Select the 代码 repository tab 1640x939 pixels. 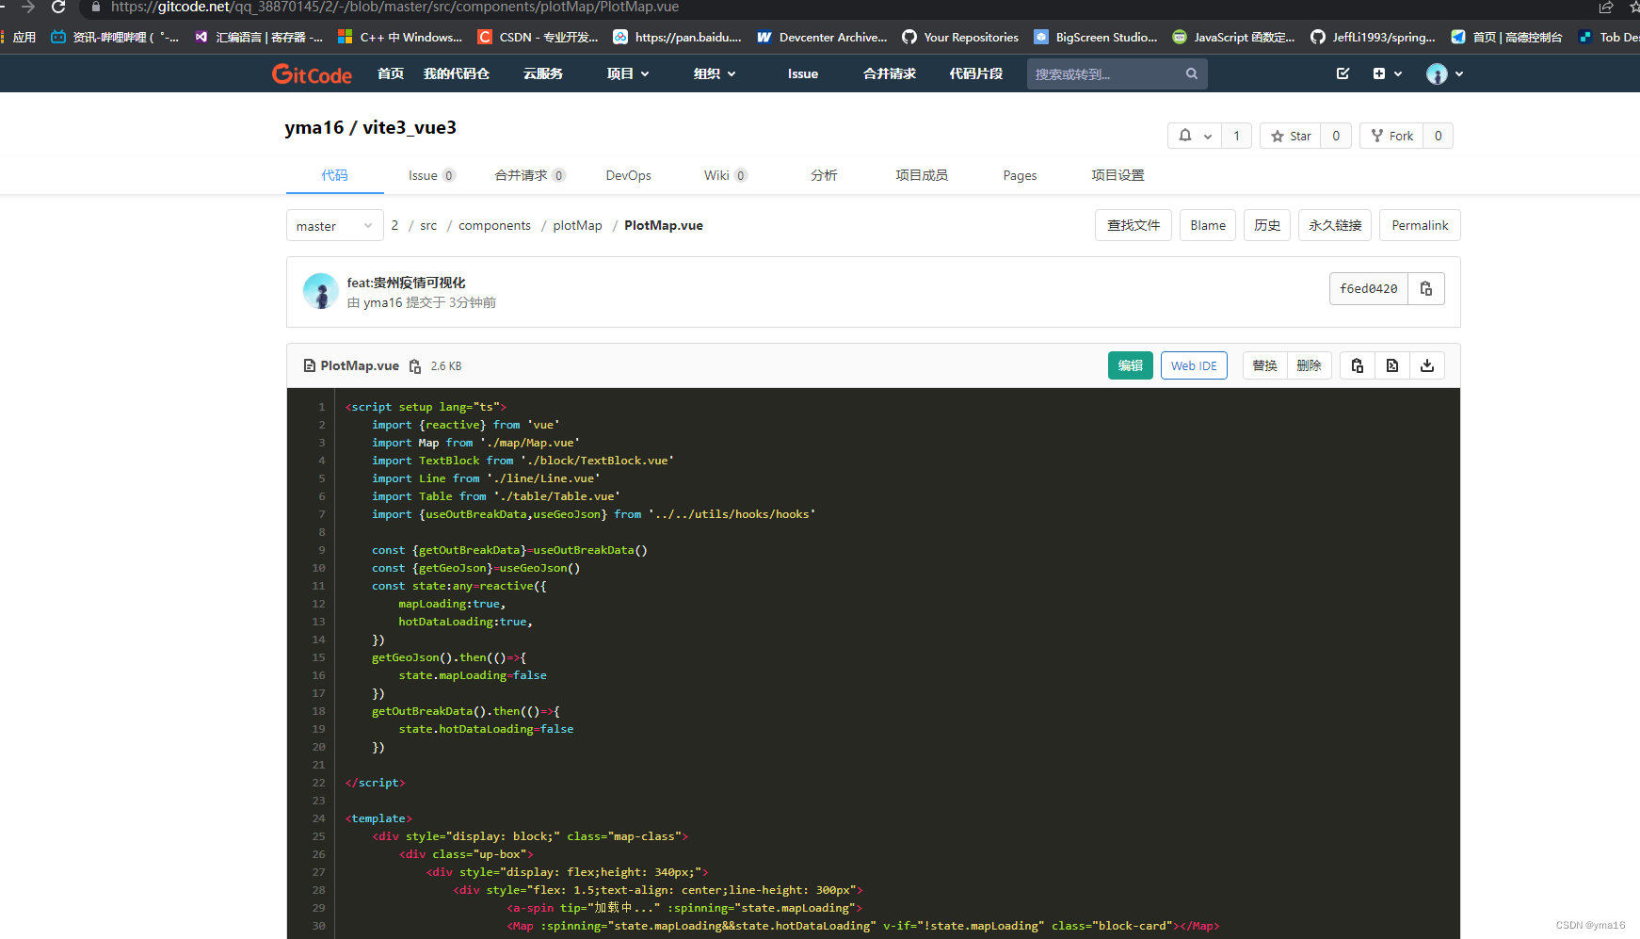click(335, 175)
